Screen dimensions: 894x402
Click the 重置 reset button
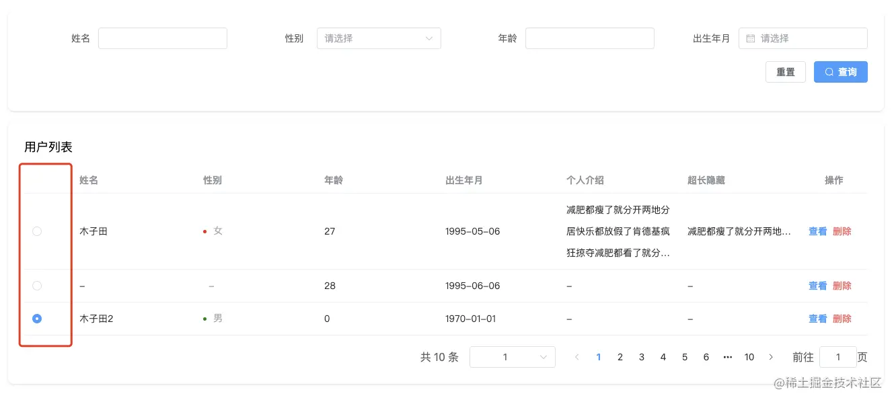pos(785,72)
